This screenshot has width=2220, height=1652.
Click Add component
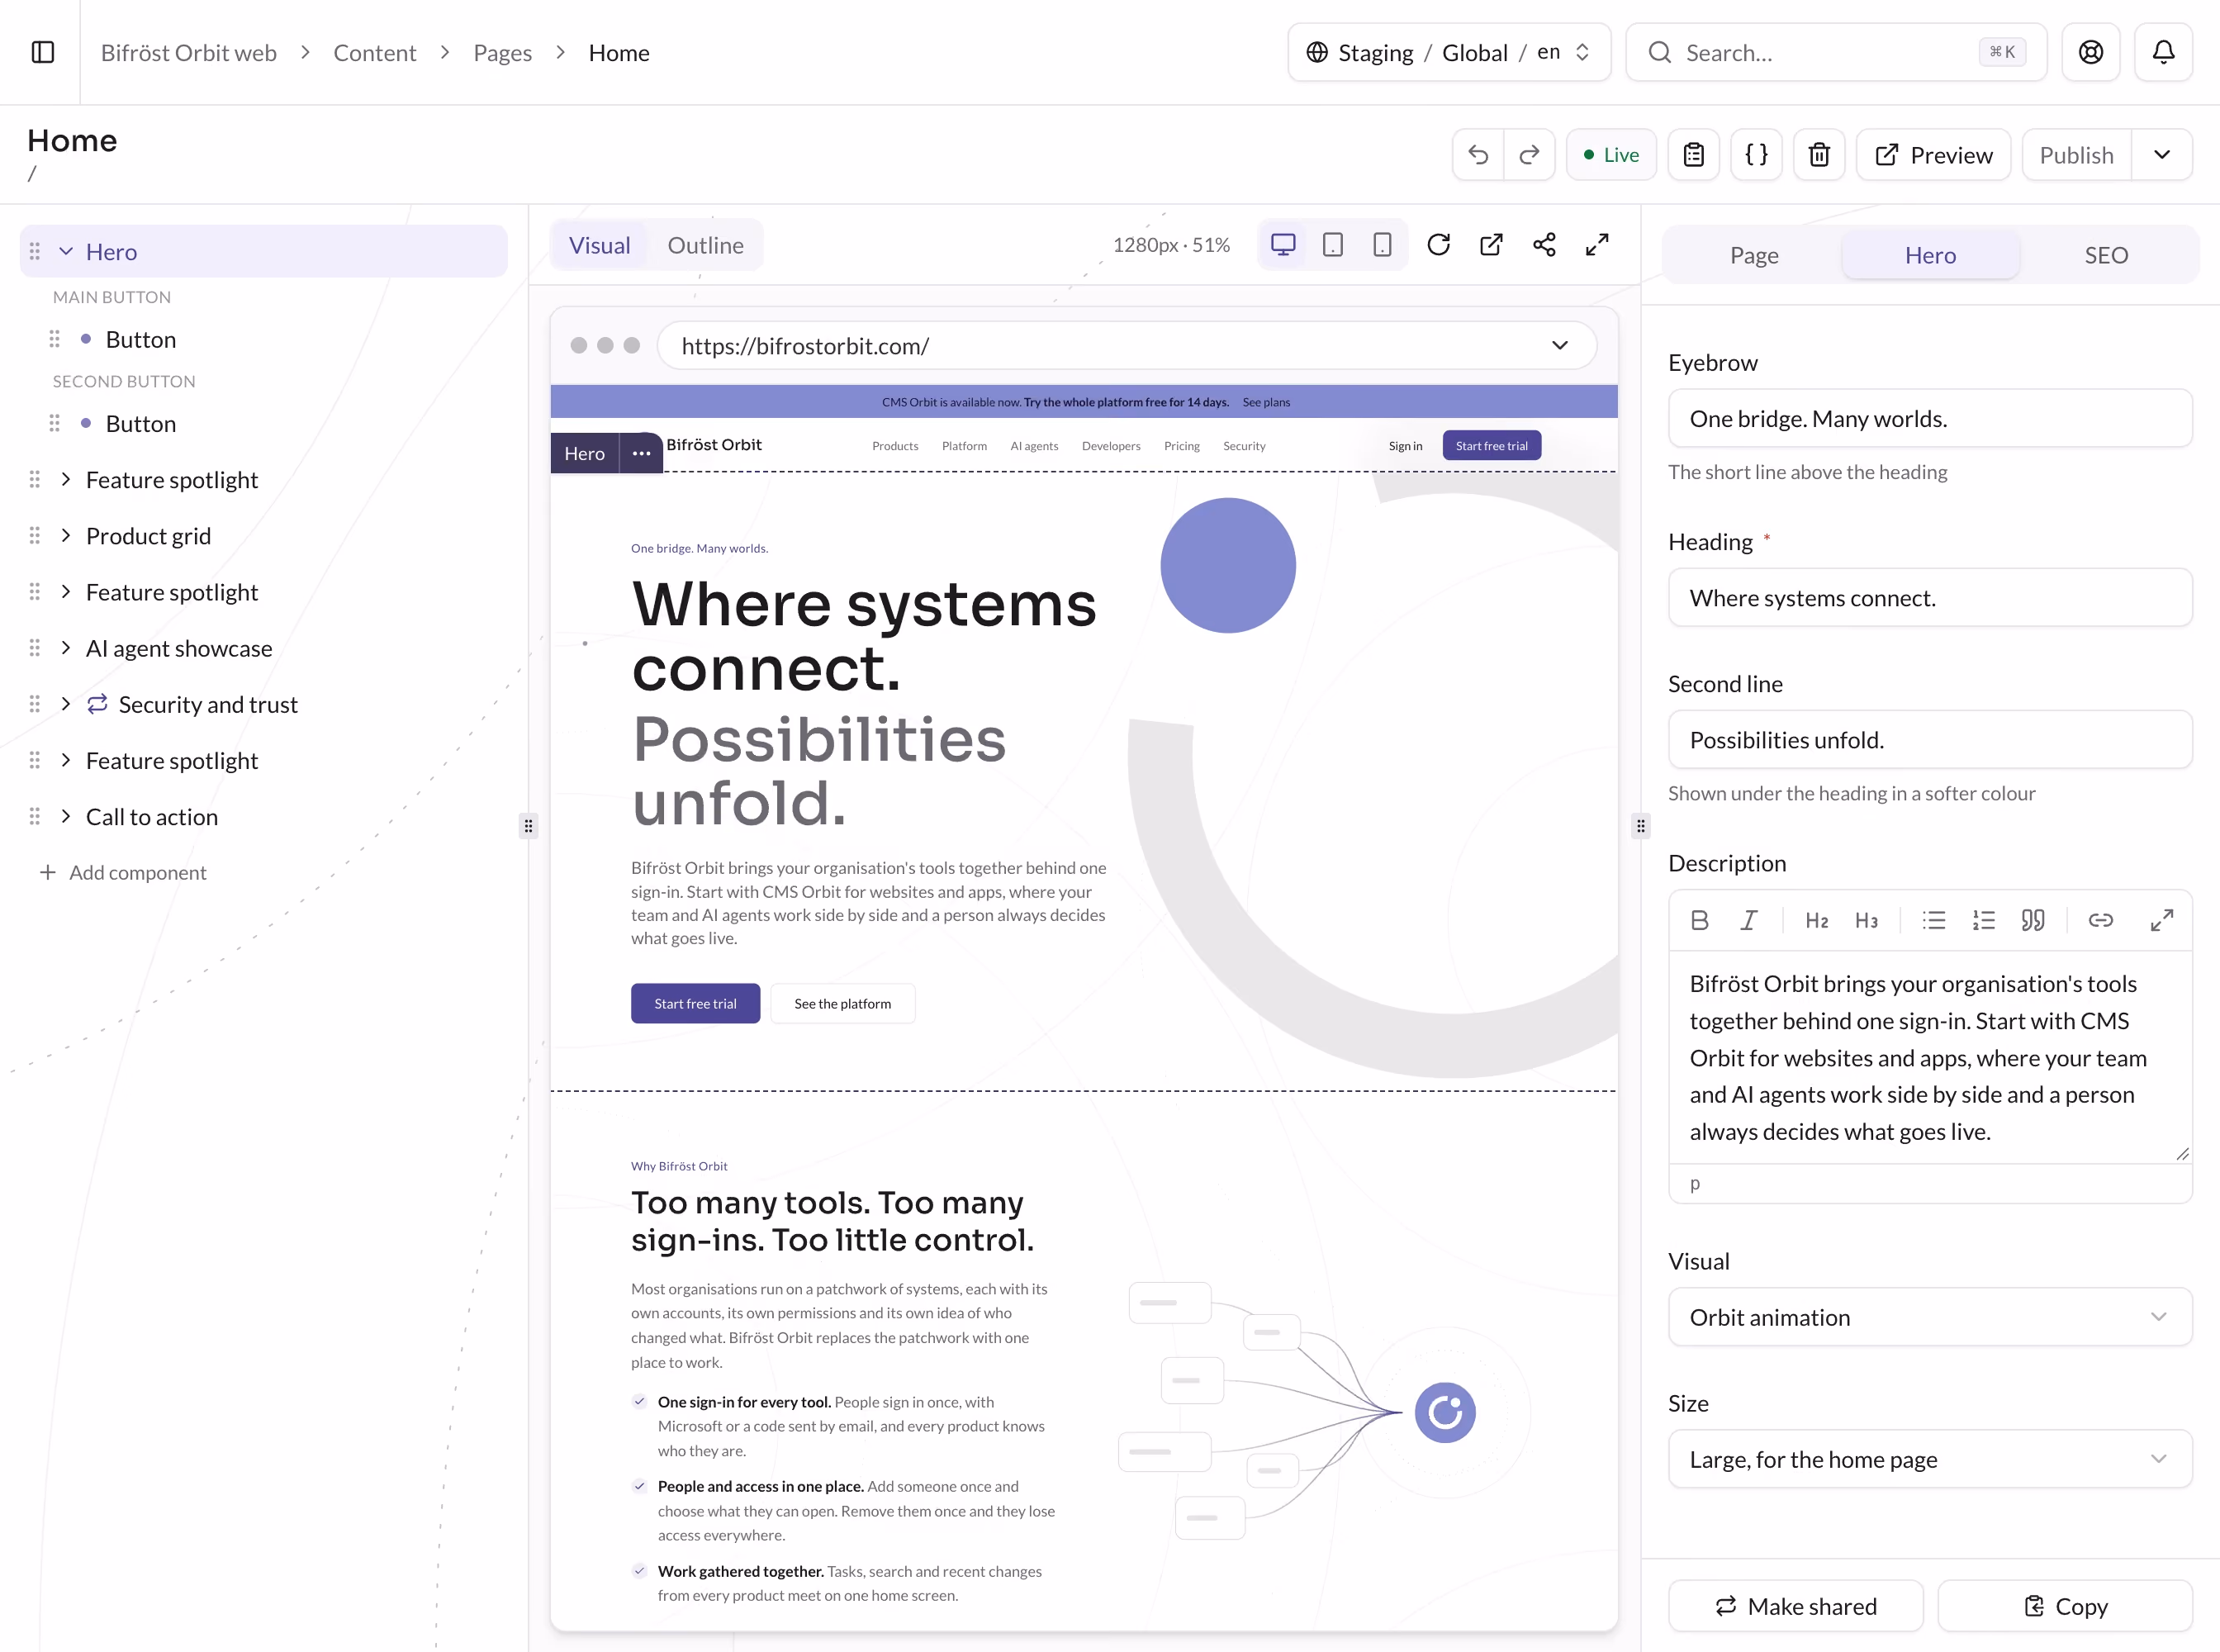pos(123,872)
